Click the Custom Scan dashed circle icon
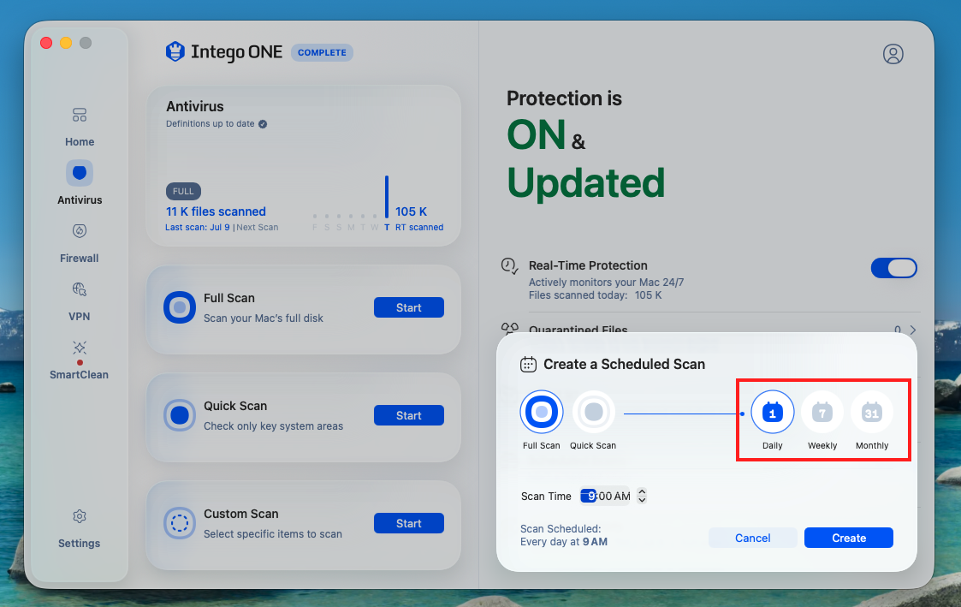Image resolution: width=961 pixels, height=607 pixels. point(180,523)
